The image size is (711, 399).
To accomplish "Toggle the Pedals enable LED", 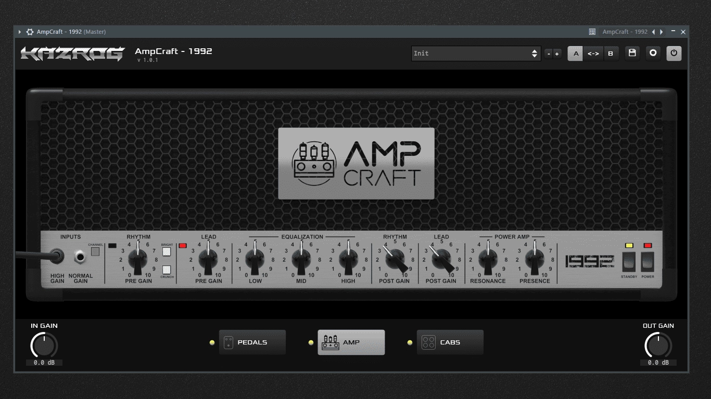I will tap(212, 342).
